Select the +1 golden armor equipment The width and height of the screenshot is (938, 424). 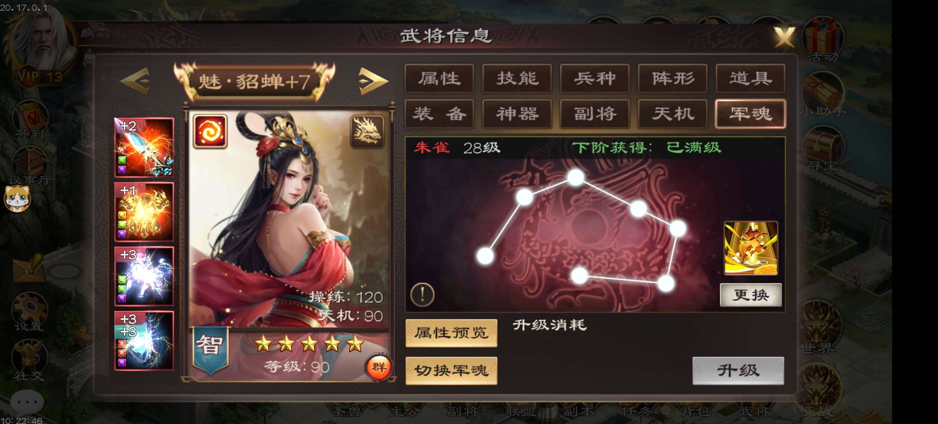144,212
